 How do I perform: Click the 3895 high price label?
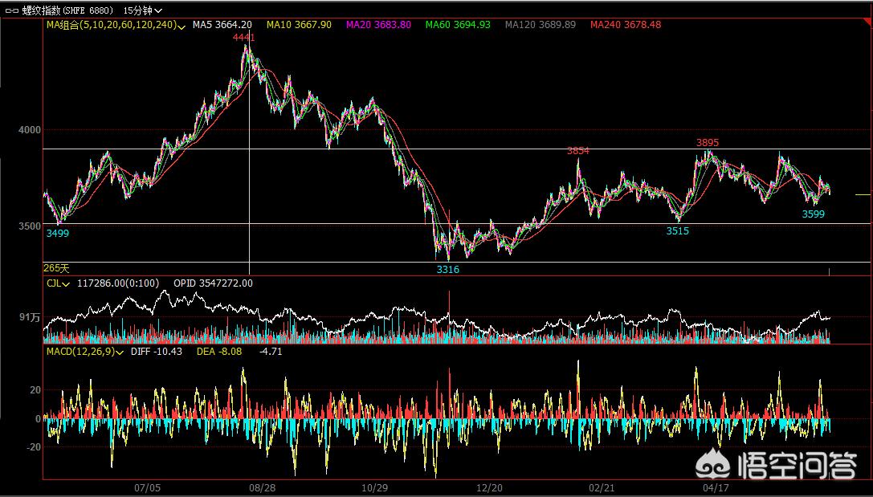pos(707,142)
